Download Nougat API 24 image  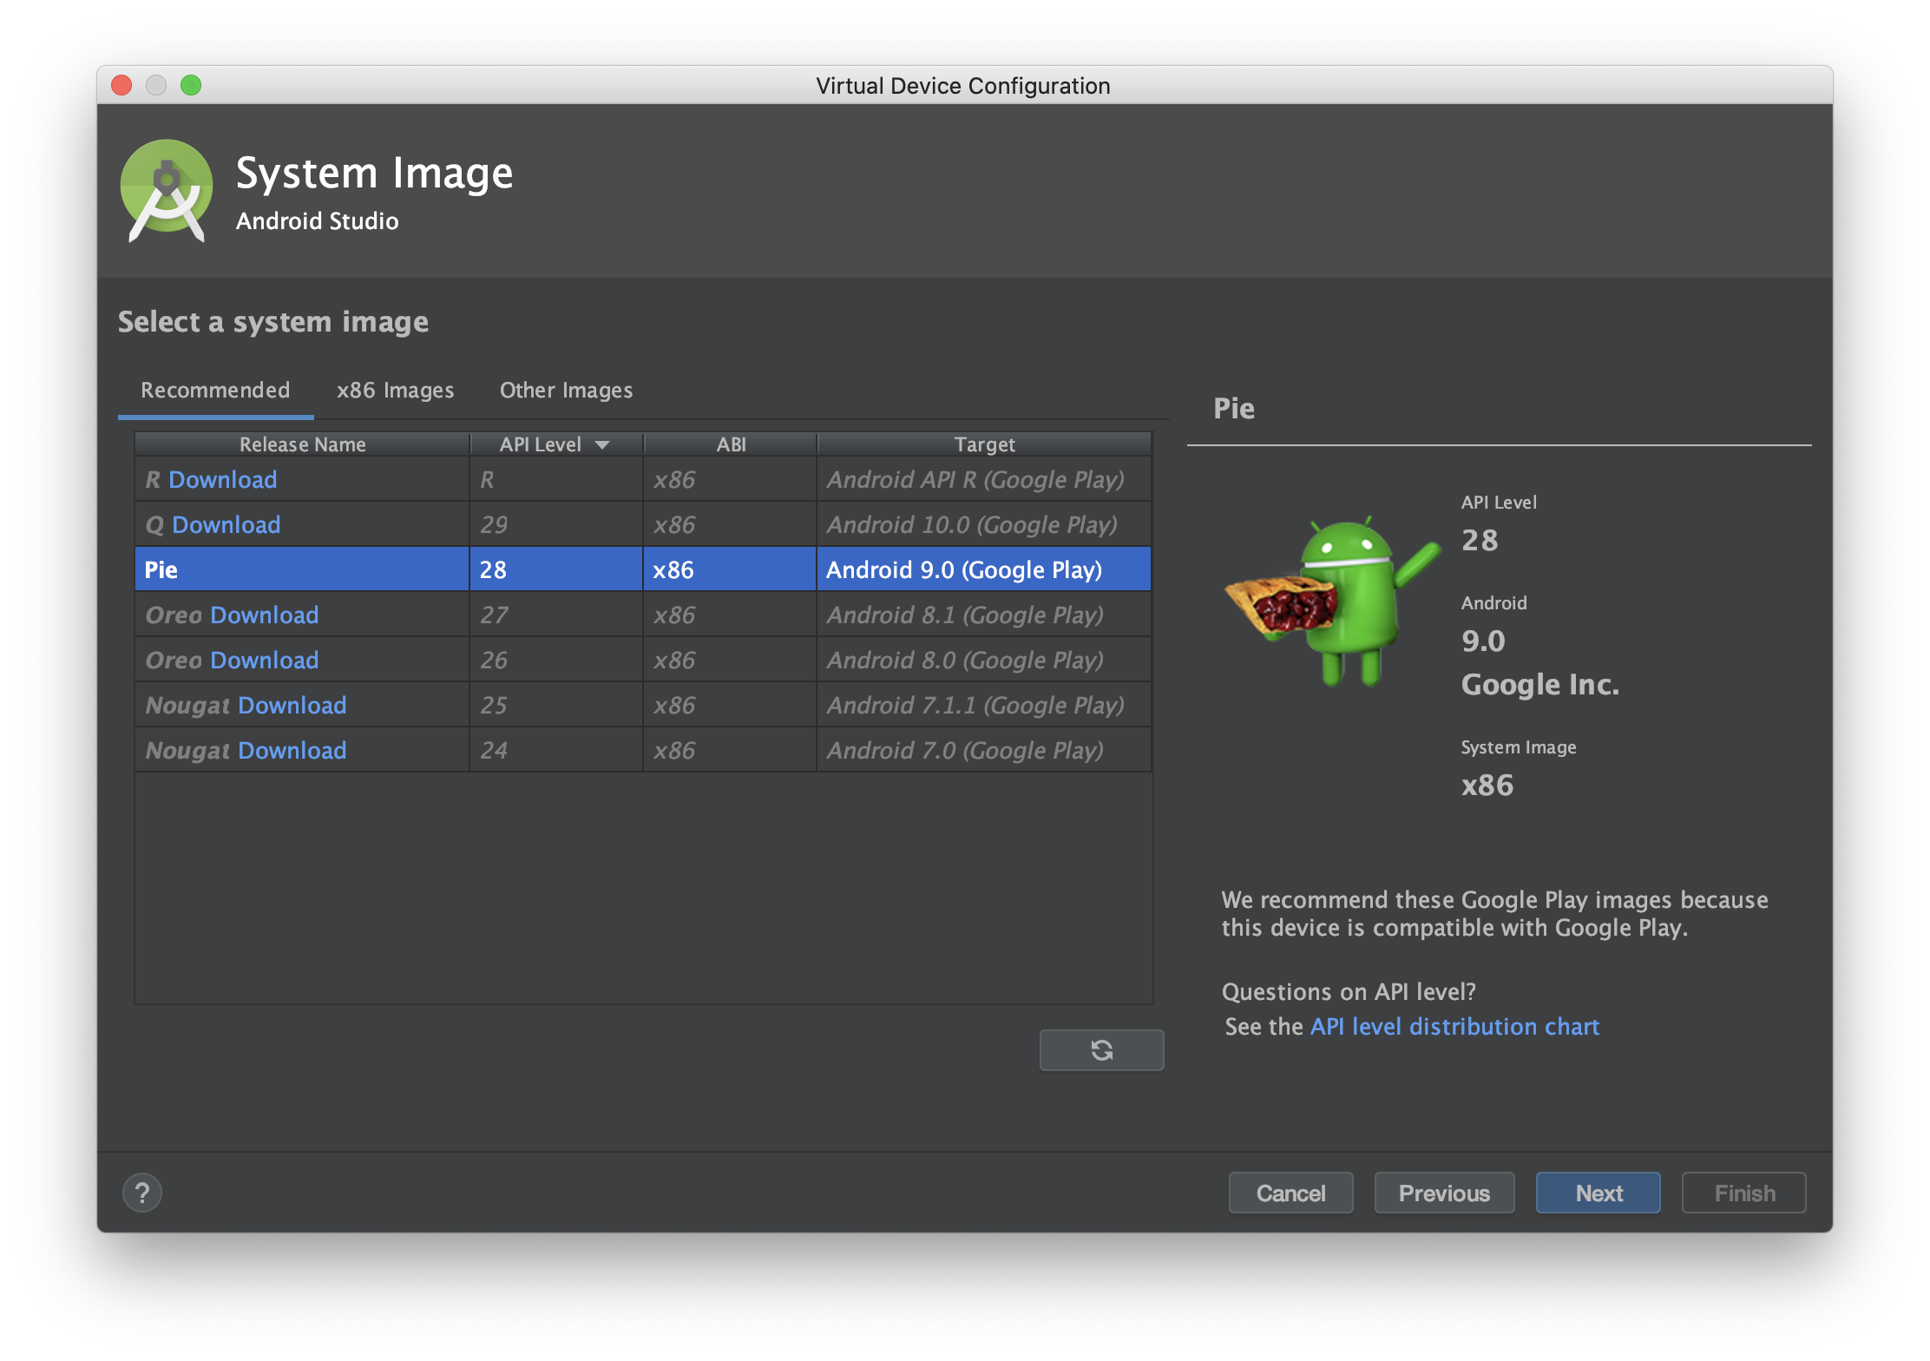[292, 751]
